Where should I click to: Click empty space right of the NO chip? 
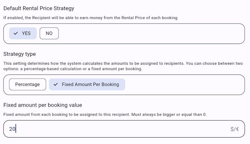click(151, 34)
